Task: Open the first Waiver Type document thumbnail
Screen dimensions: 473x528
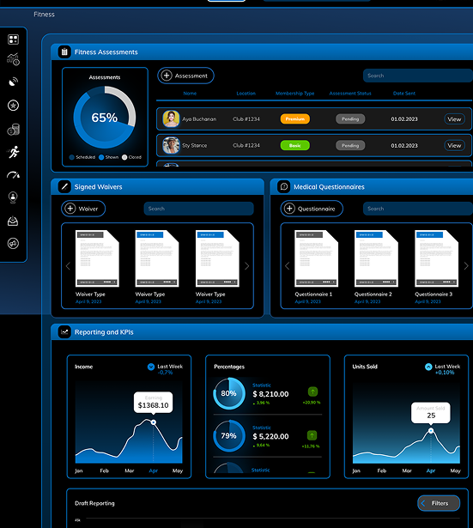Action: coord(97,258)
